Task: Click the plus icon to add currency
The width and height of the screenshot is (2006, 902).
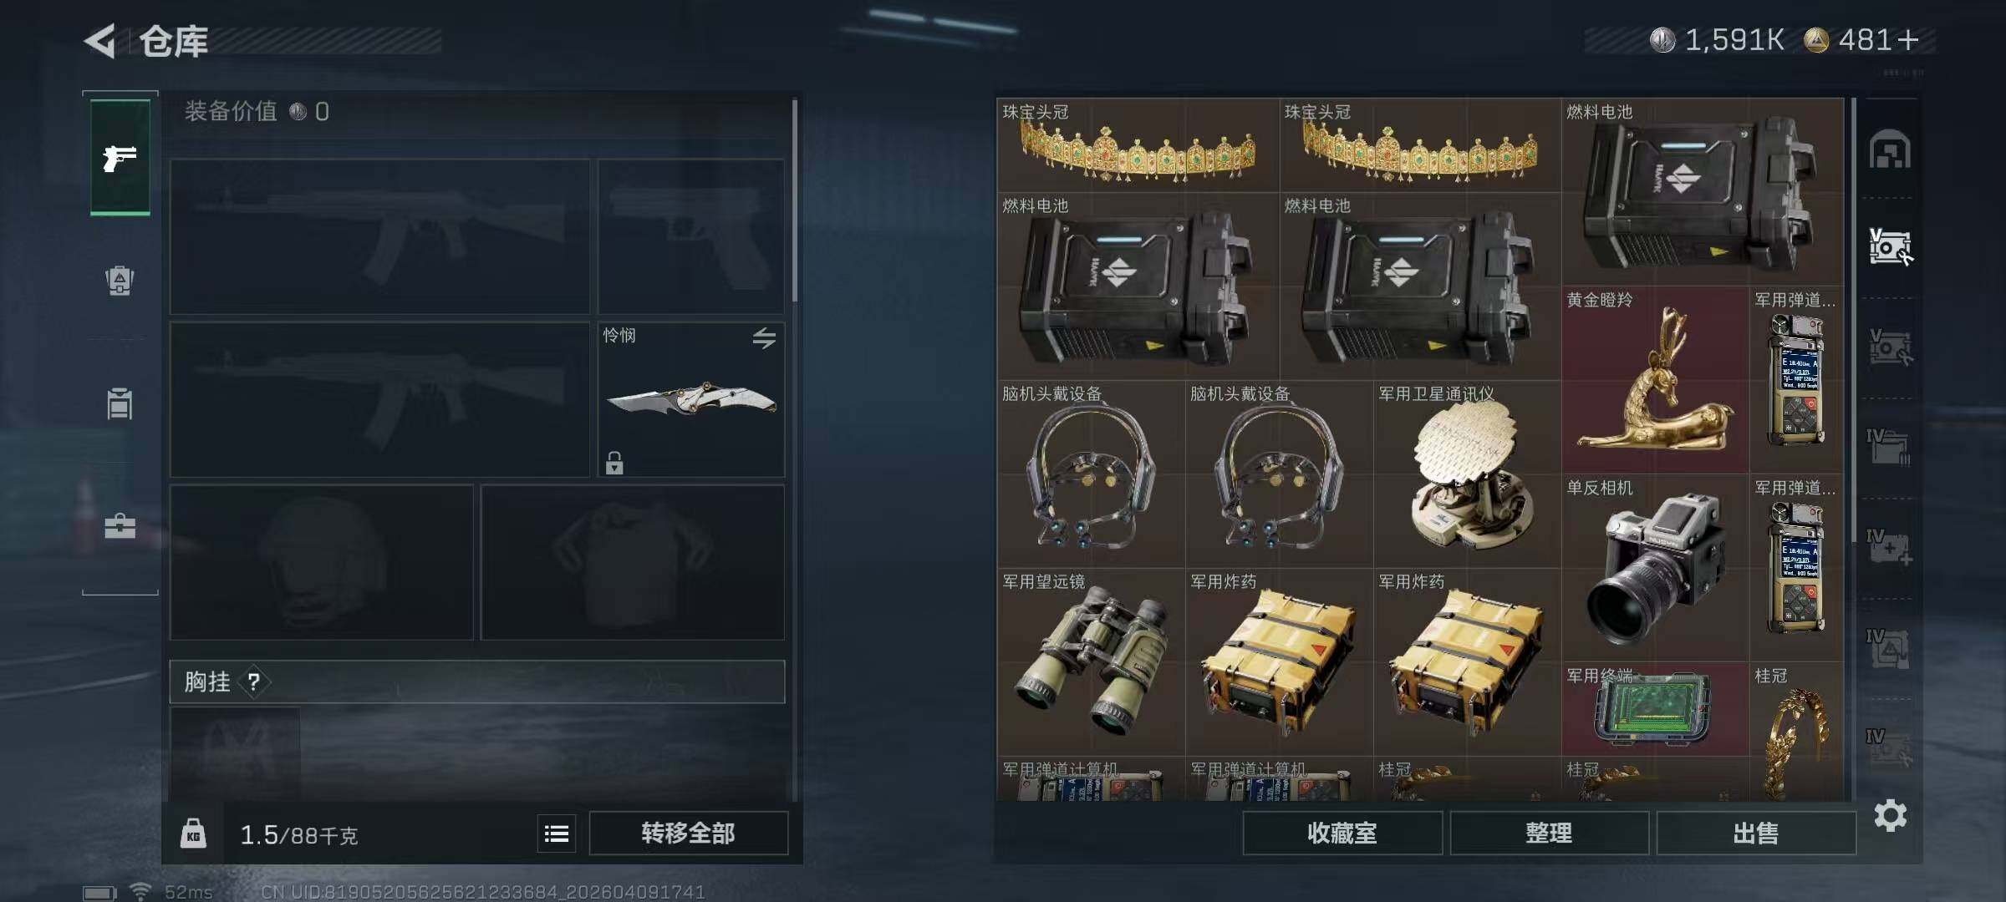Action: click(x=1908, y=40)
